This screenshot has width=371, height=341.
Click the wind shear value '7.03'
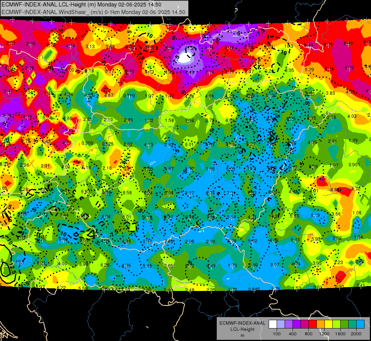pyautogui.click(x=43, y=214)
